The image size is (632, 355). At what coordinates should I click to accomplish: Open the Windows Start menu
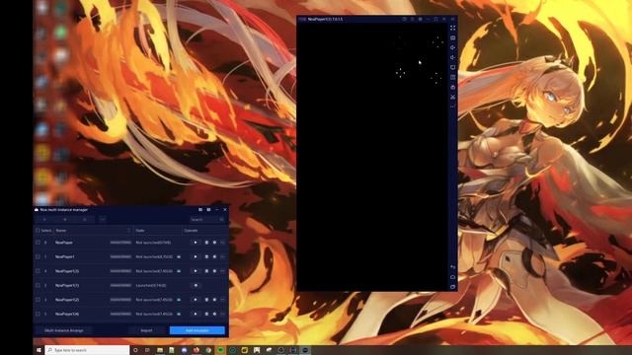pyautogui.click(x=39, y=350)
